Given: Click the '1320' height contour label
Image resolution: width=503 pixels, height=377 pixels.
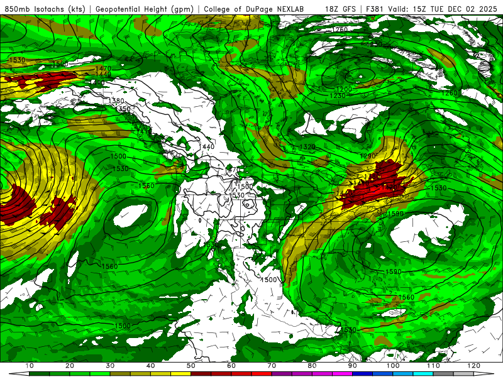Looking at the screenshot, I should 307,147.
